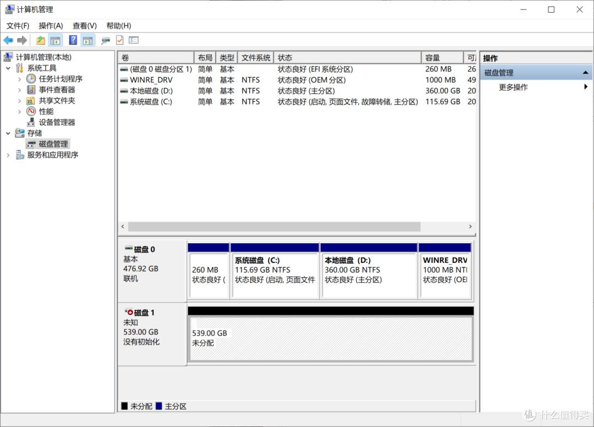
Task: Open the 操作(A) menu
Action: coord(51,26)
